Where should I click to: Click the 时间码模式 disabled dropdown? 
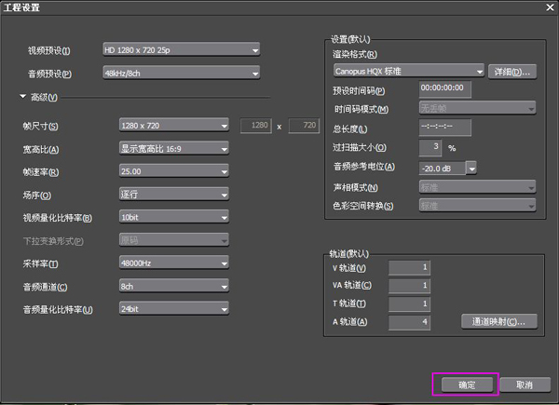[x=477, y=108]
